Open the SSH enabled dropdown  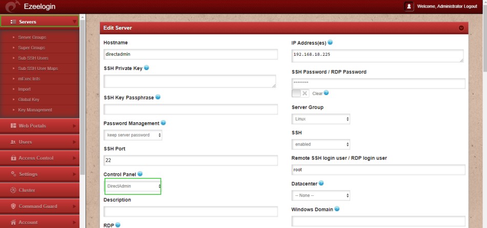click(321, 144)
